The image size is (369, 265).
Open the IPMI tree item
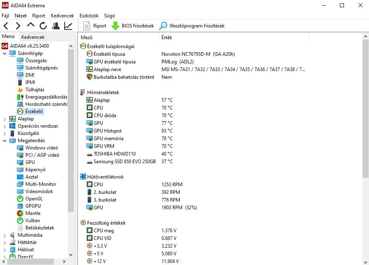coord(26,82)
